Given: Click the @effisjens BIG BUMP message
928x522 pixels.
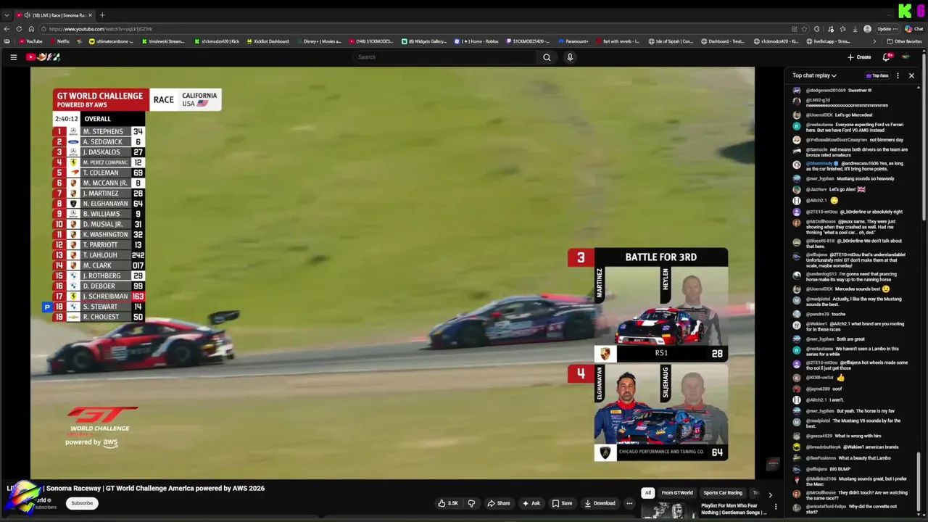Looking at the screenshot, I should point(823,469).
